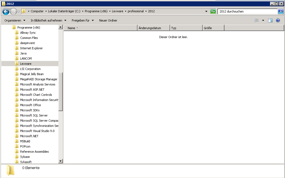Click the title bar folder icon

click(x=4, y=4)
